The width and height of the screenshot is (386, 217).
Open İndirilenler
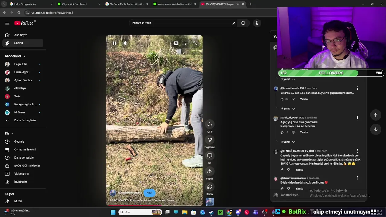(x=23, y=182)
